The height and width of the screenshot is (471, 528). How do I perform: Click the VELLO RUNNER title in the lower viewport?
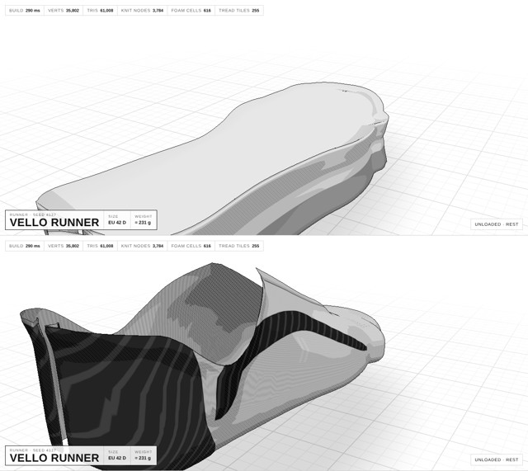coord(54,458)
